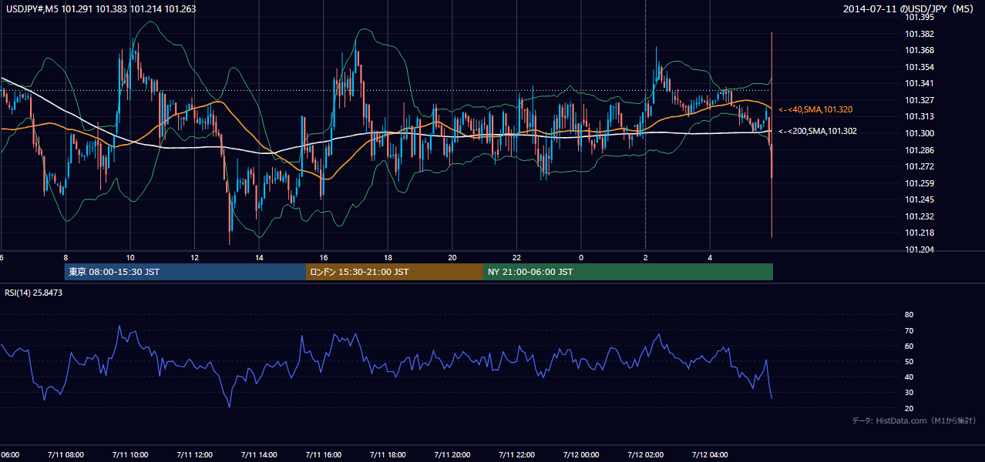
Task: Click price level 101.204 on the axis
Action: pyautogui.click(x=919, y=249)
